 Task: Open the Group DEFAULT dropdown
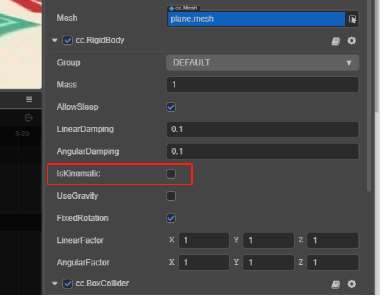262,62
